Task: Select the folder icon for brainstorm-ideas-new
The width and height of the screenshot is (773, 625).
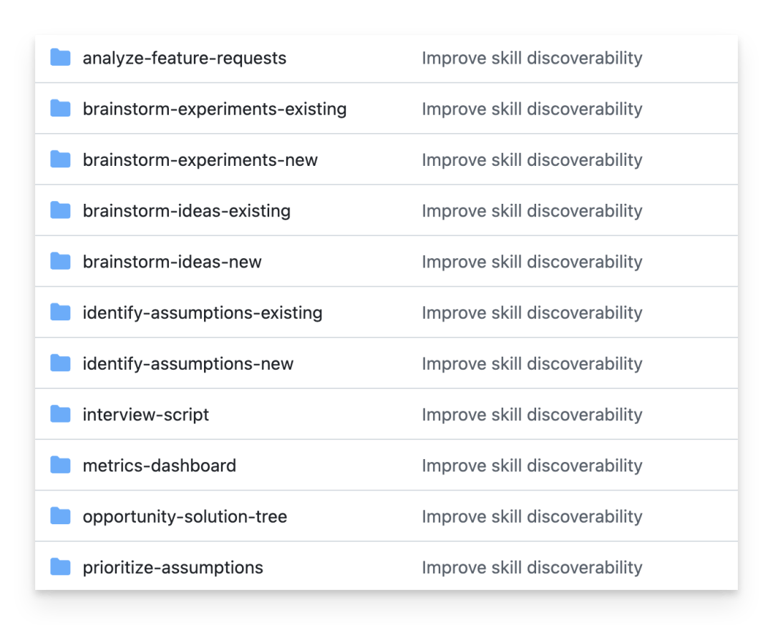Action: pos(60,262)
